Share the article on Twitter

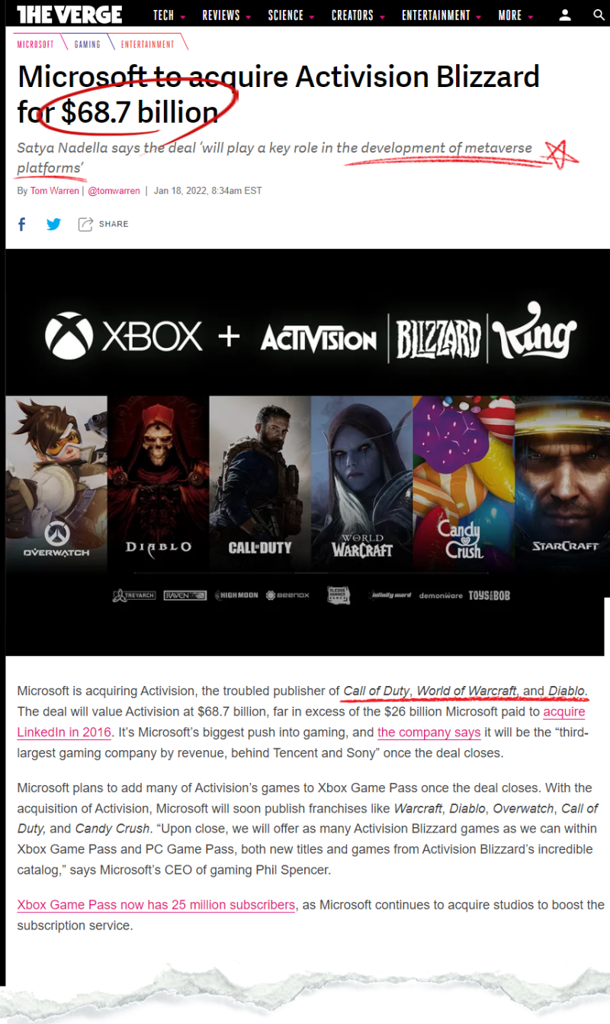click(x=53, y=224)
